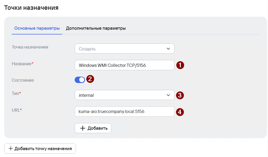This screenshot has width=268, height=157.
Task: Click the Добавить button under URL
Action: coord(93,128)
